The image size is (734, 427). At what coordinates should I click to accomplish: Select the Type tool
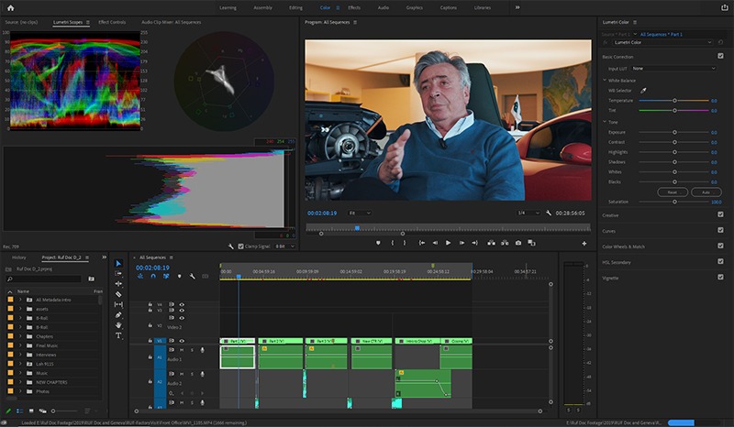coord(118,335)
